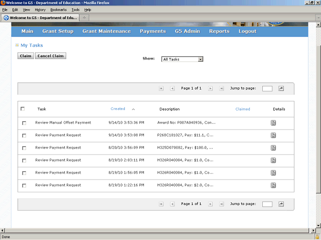Click the Created column sort arrow
Image resolution: width=321 pixels, height=240 pixels.
click(x=133, y=109)
